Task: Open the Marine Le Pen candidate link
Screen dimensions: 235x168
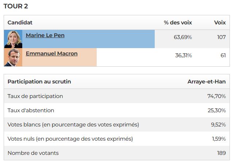Action: pyautogui.click(x=45, y=35)
